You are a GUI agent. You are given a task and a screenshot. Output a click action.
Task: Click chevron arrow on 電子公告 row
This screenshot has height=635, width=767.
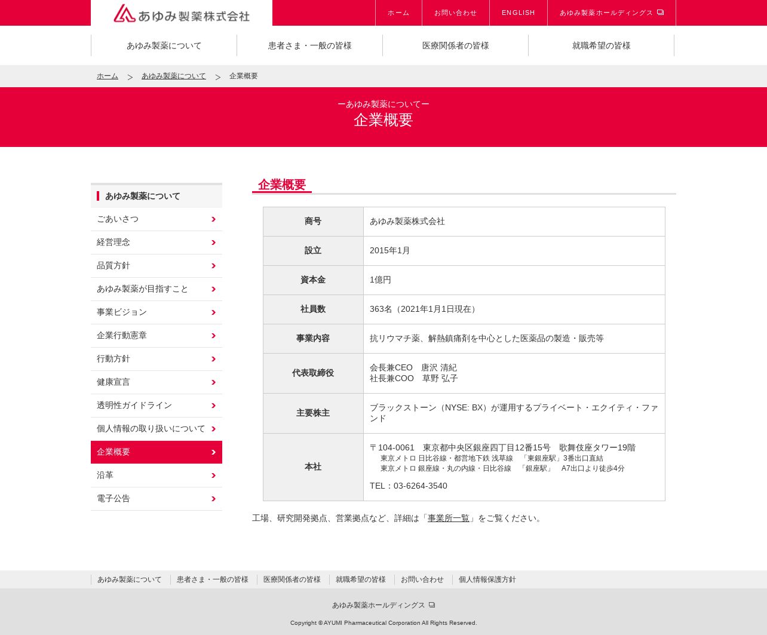[213, 499]
